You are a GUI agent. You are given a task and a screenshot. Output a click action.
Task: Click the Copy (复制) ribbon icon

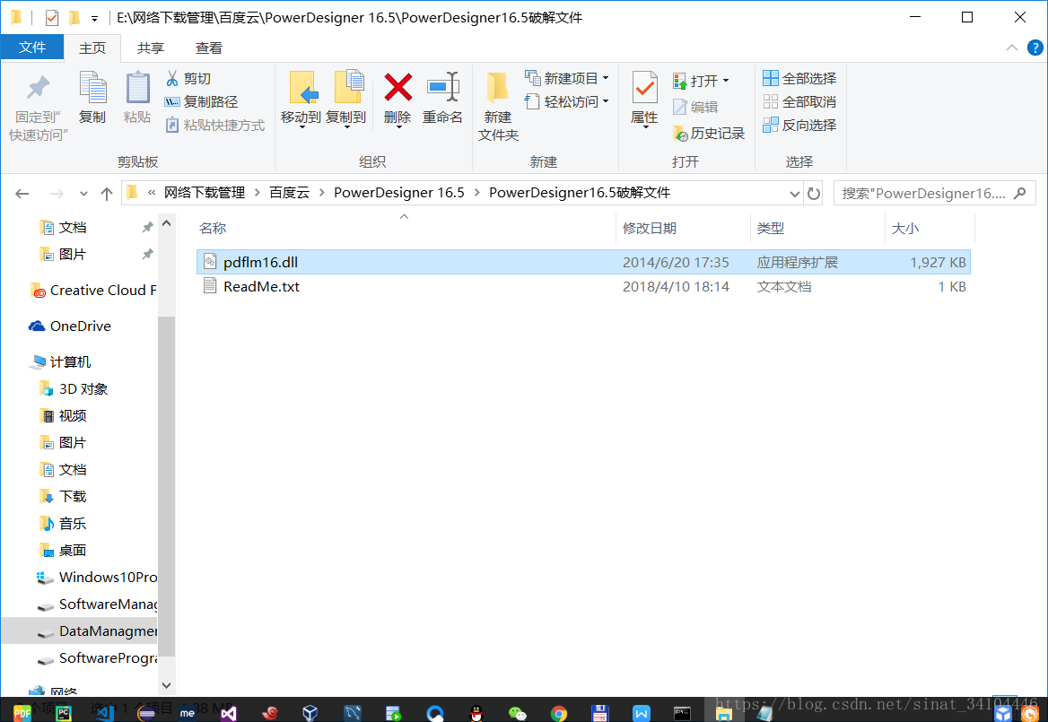pos(93,88)
